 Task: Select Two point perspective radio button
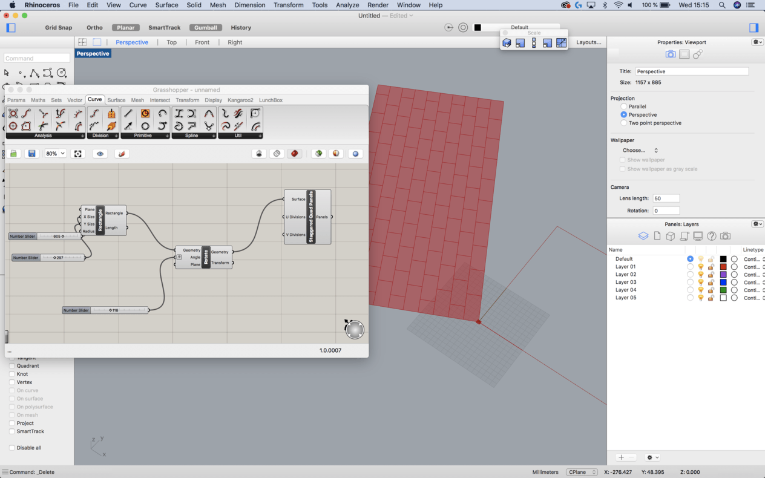point(623,123)
